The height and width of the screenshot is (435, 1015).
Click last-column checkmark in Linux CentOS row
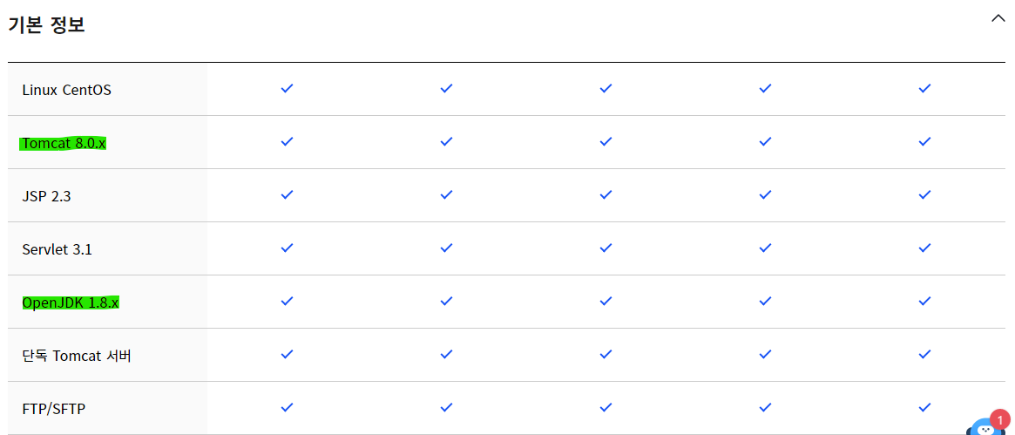coord(924,89)
